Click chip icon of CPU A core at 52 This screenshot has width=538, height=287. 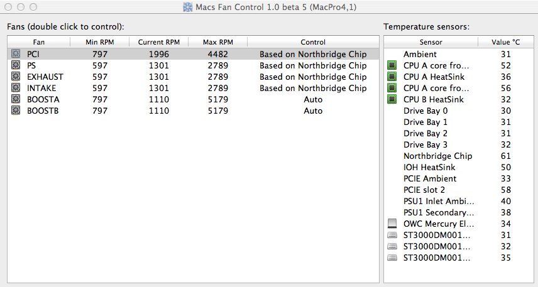[x=392, y=65]
